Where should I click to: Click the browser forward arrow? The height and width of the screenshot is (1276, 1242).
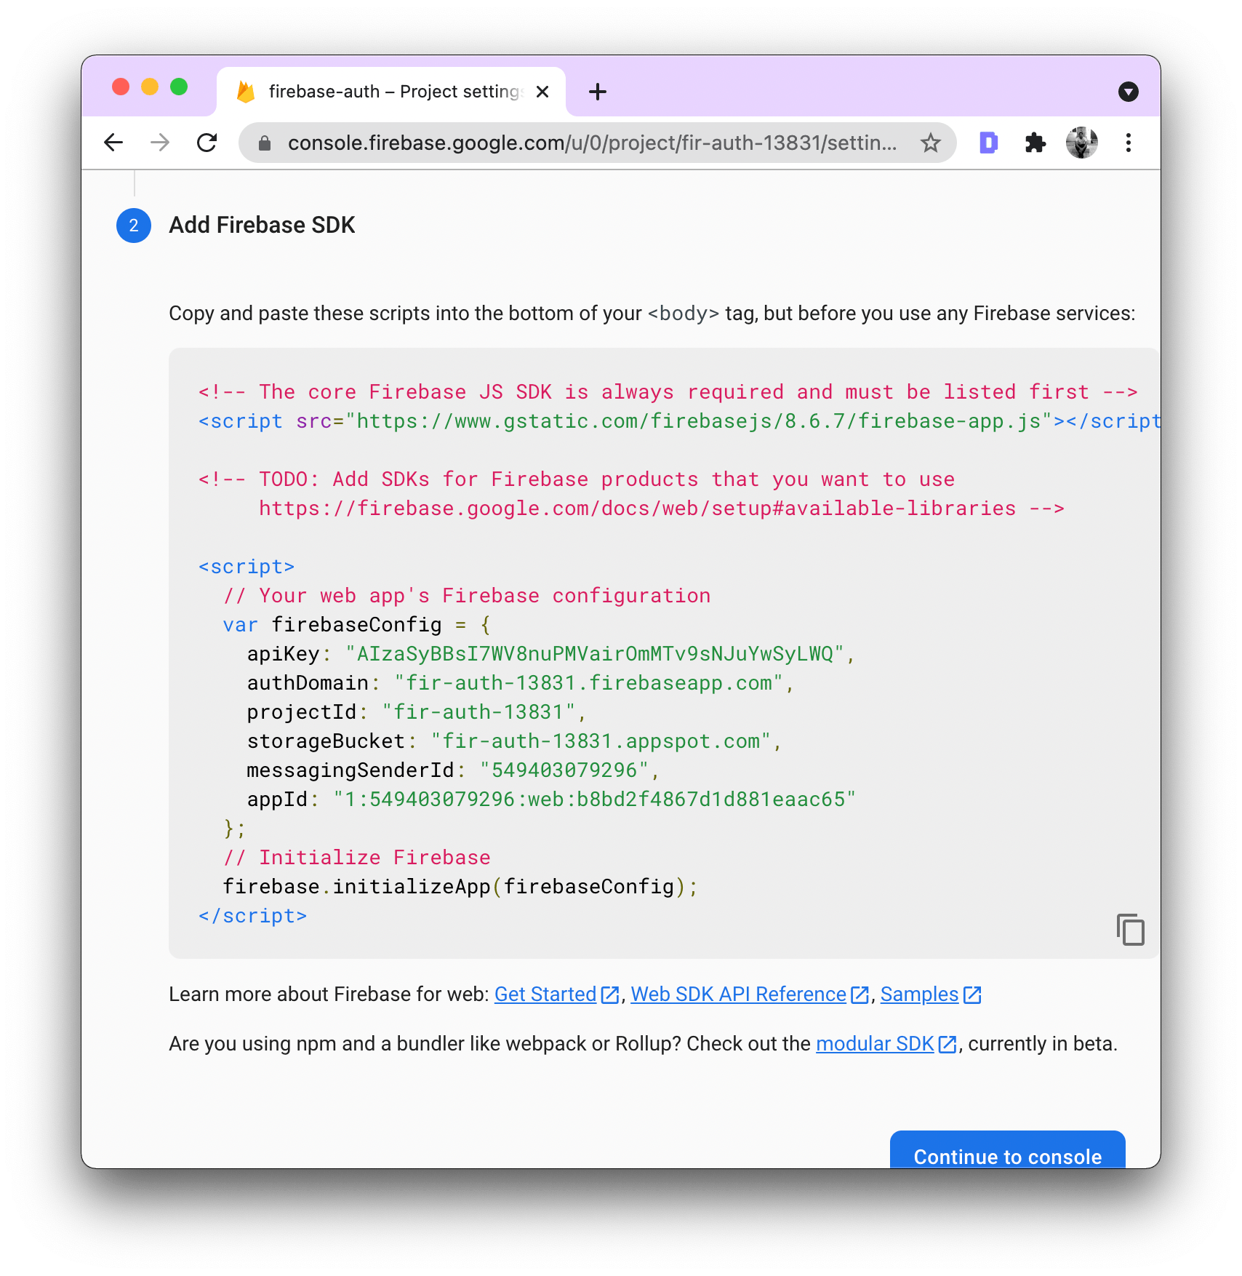[x=160, y=143]
